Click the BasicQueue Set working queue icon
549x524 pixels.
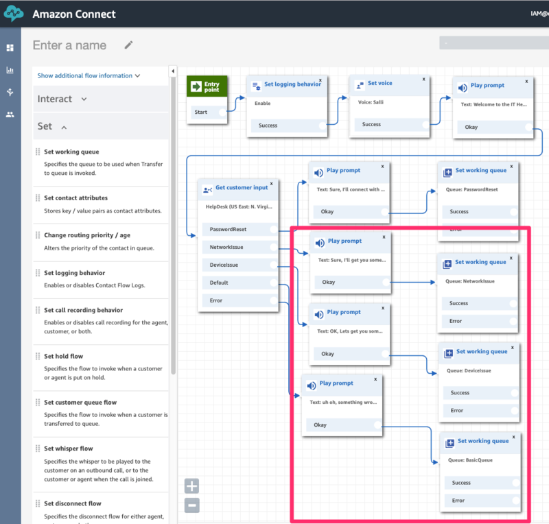point(450,443)
